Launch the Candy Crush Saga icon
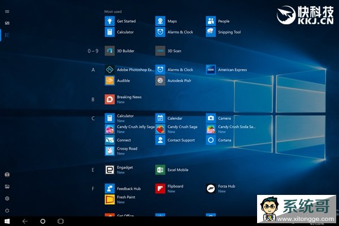 tap(160, 129)
